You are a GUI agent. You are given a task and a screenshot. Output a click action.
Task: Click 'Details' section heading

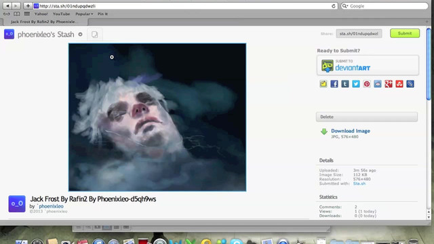(x=326, y=161)
